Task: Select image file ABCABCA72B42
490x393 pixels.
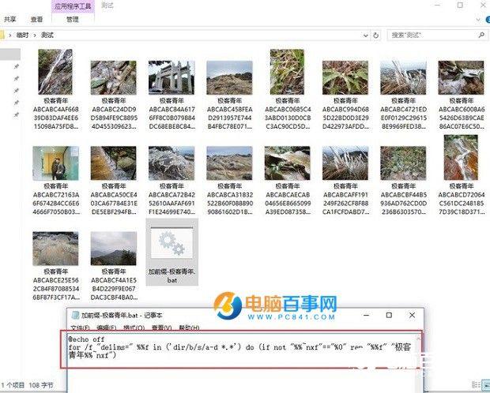Action: coord(171,163)
